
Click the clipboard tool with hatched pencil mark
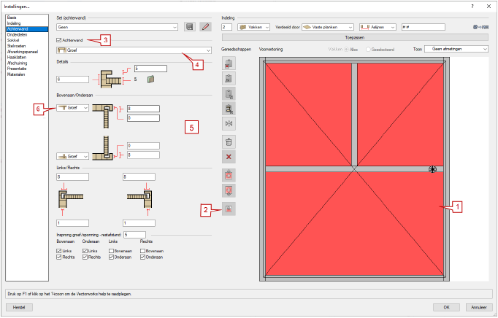click(x=229, y=78)
